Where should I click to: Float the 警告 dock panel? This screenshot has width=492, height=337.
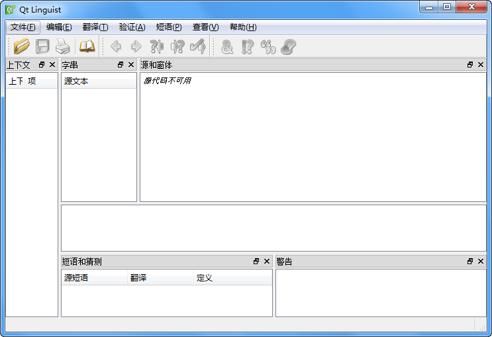470,261
